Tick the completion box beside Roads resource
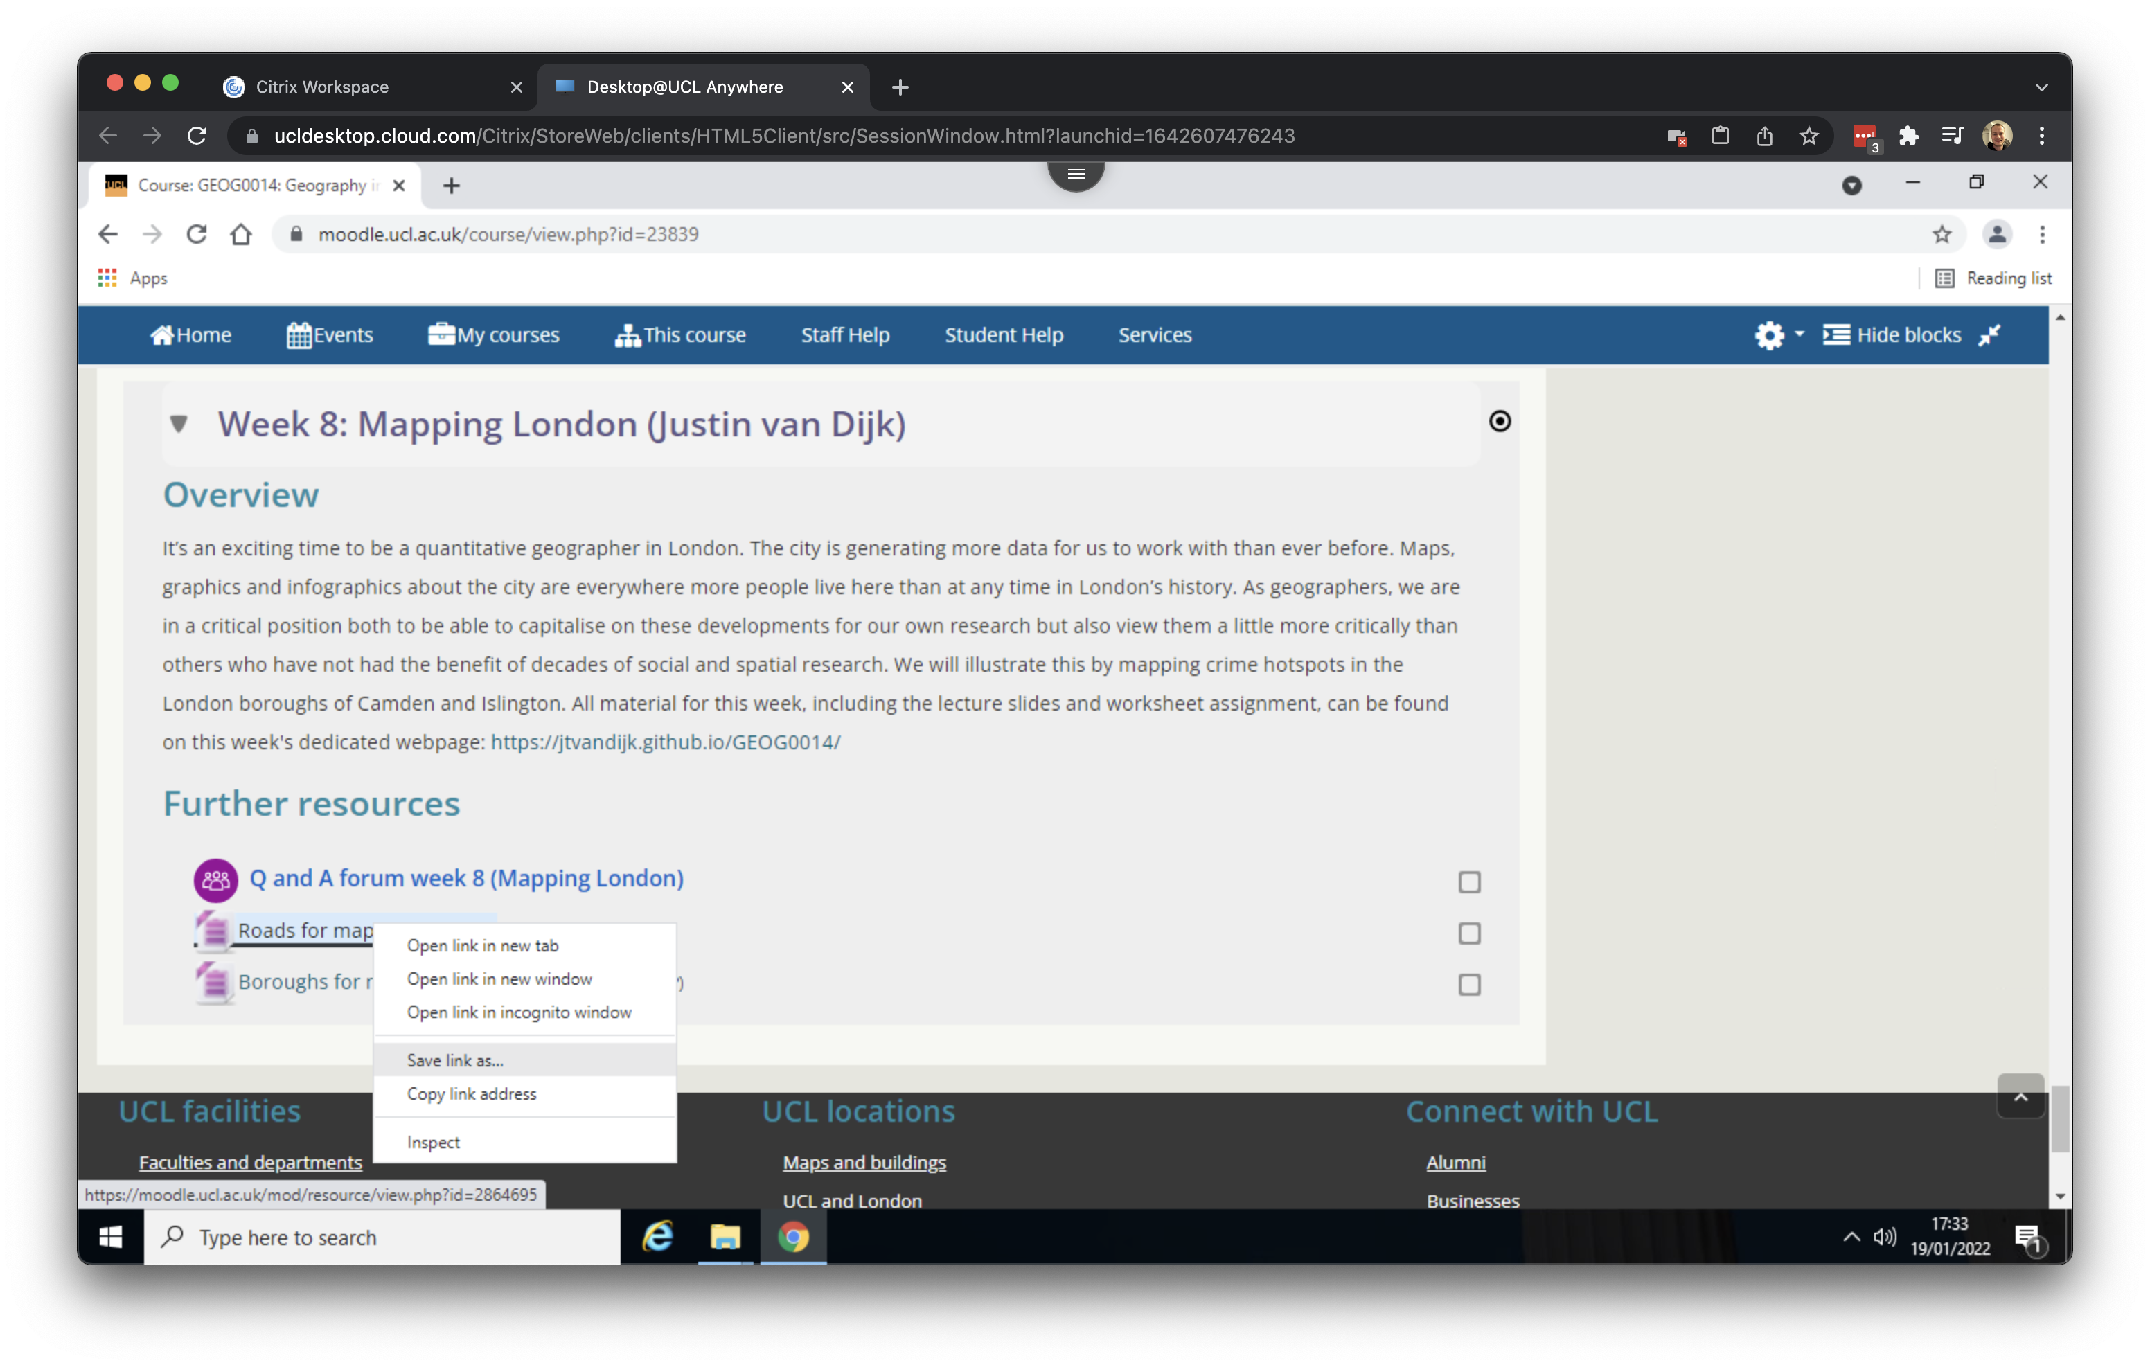2150x1367 pixels. tap(1470, 933)
